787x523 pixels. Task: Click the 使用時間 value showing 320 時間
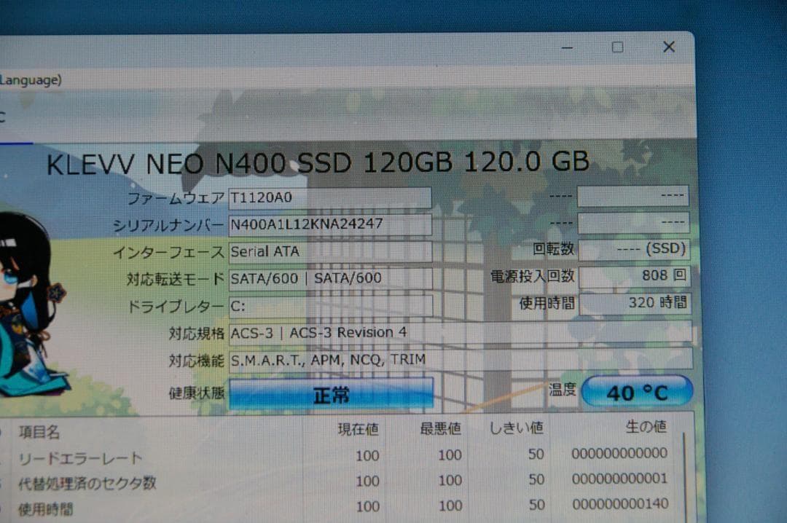click(x=633, y=304)
